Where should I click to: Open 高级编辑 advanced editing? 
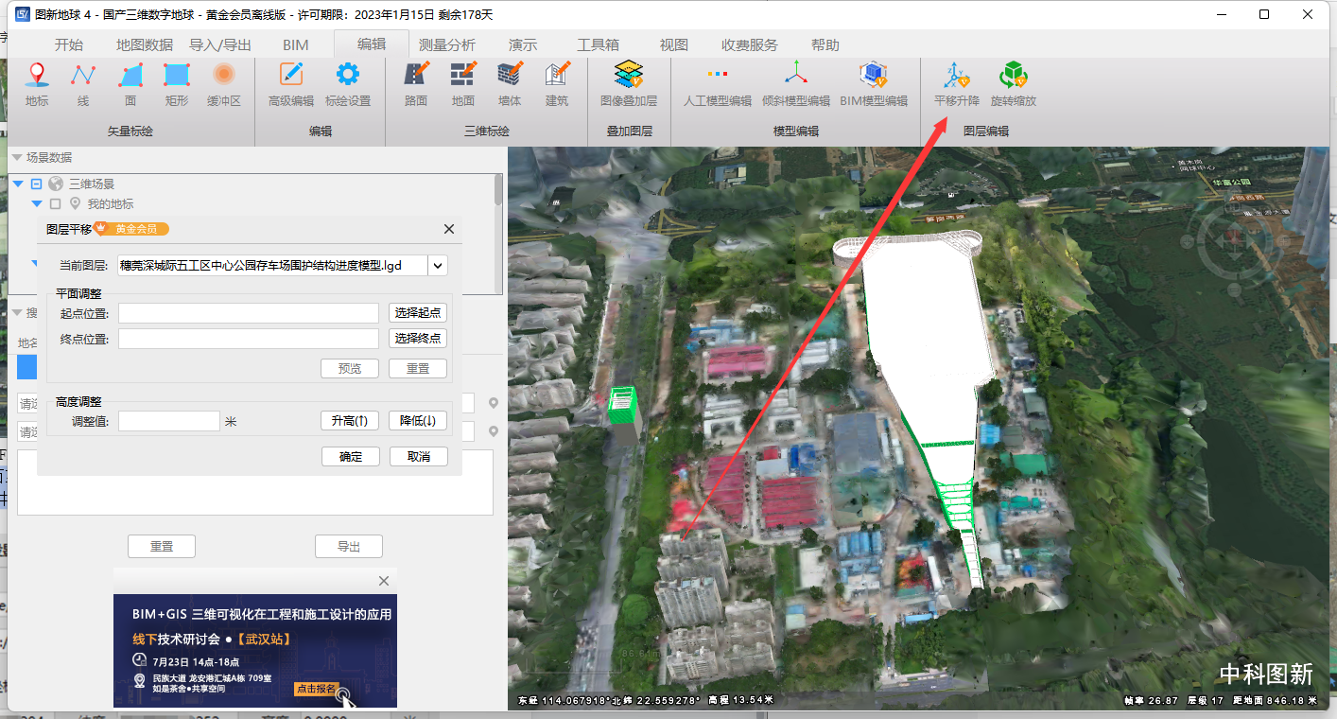[x=291, y=84]
